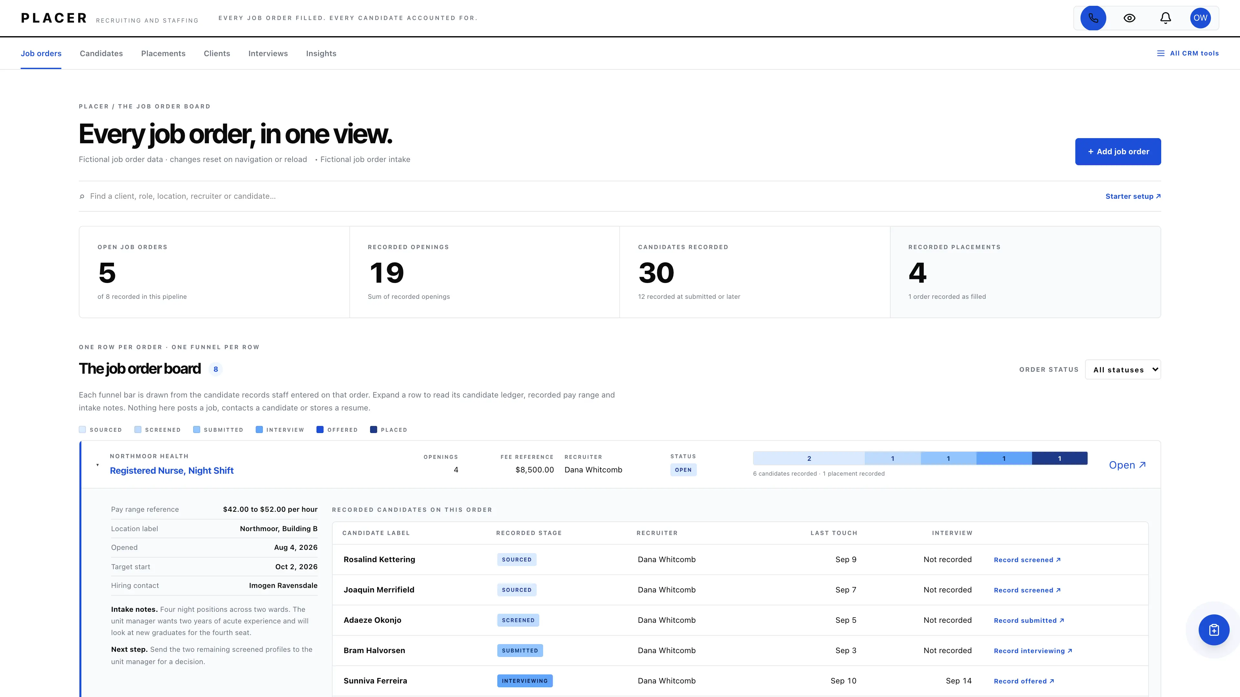1240x697 pixels.
Task: Click the Add job order button
Action: [x=1118, y=152]
